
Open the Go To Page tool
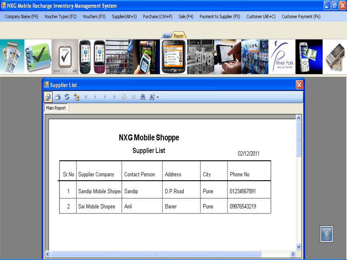pos(124,97)
